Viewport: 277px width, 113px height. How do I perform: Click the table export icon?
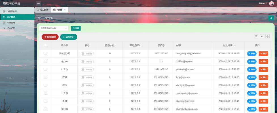pos(262,36)
